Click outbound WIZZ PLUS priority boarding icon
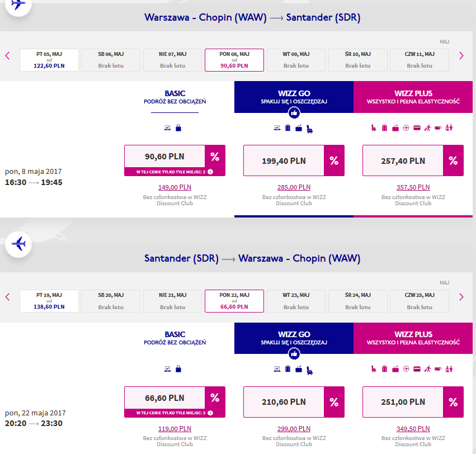Image resolution: width=476 pixels, height=454 pixels. point(428,128)
